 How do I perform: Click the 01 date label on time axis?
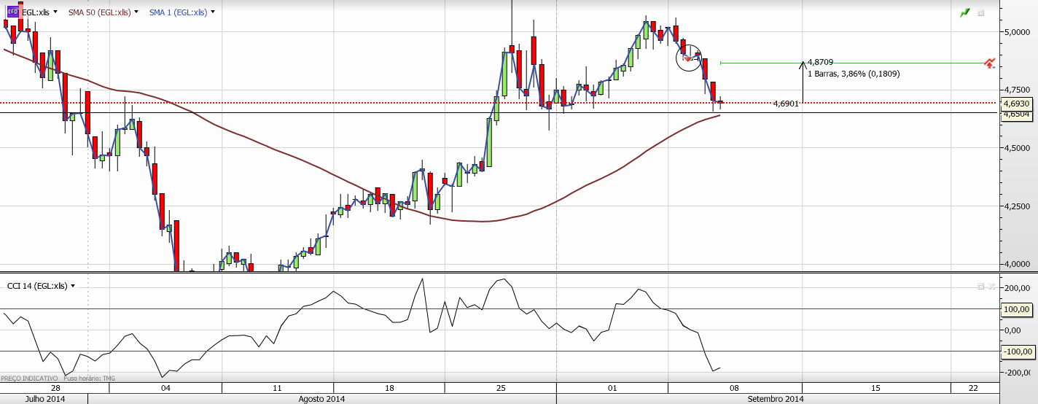click(612, 388)
